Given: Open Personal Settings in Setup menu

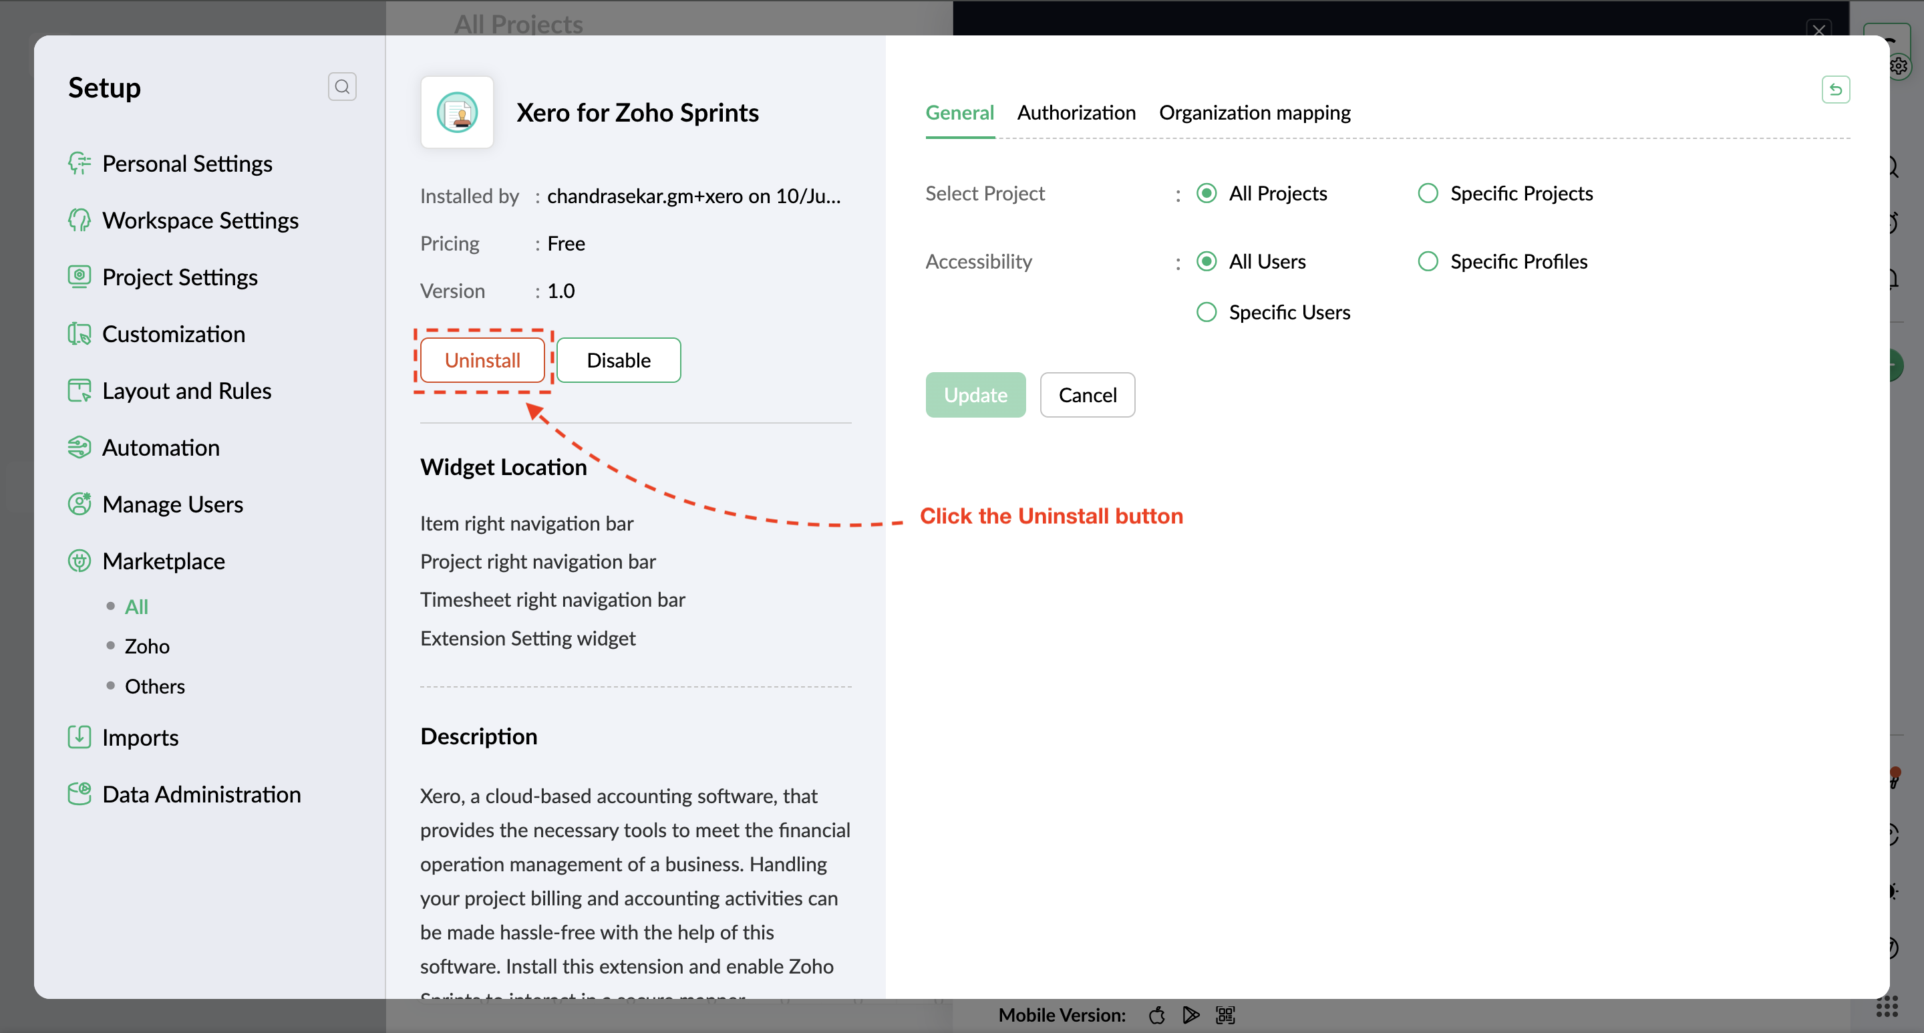Looking at the screenshot, I should 187,164.
